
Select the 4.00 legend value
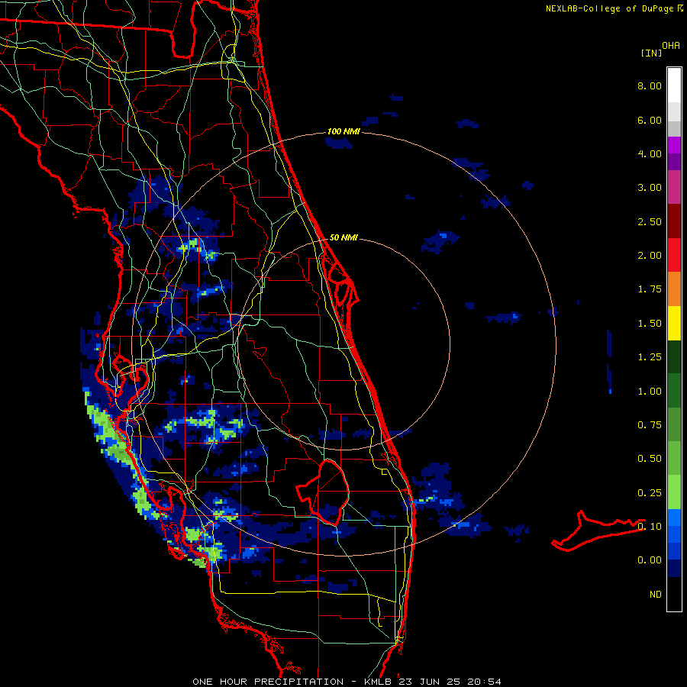pyautogui.click(x=650, y=153)
